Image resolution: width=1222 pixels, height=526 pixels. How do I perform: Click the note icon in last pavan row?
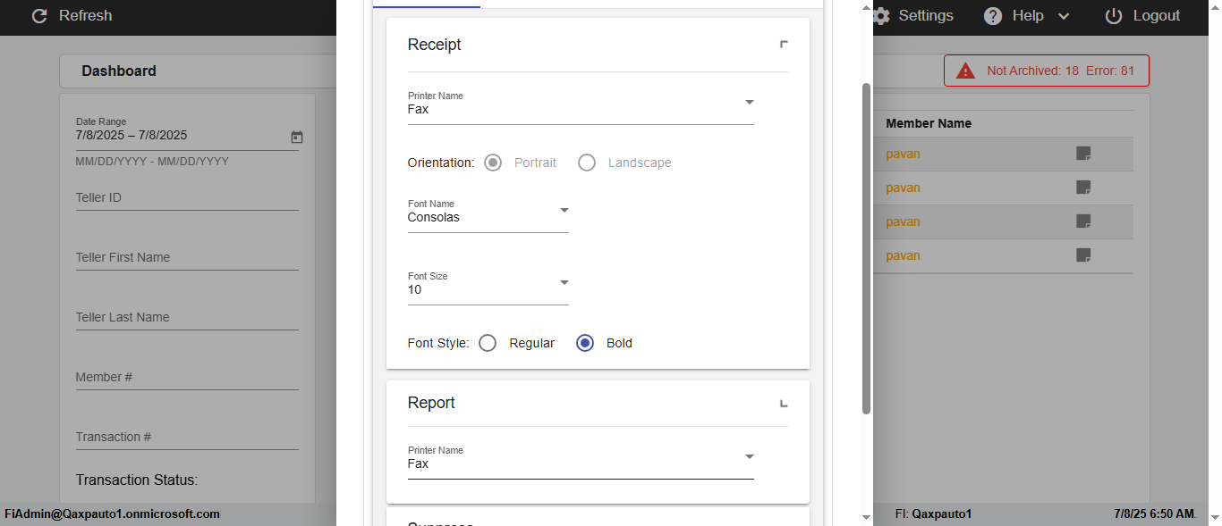coord(1083,255)
